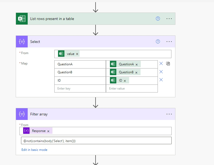Open help for List rows present in a table

point(158,19)
